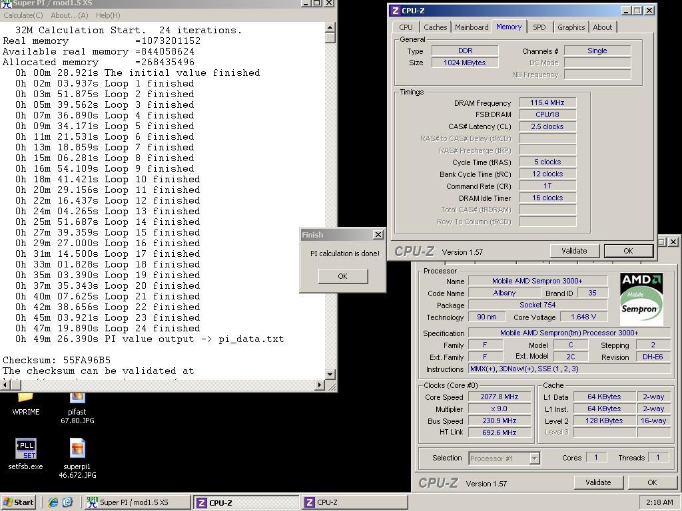Click the Package Socket 754 field
This screenshot has height=511, width=682.
point(537,305)
